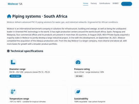Click the Molecor SA logo
Screen dimensions: 139x104
point(15,4)
